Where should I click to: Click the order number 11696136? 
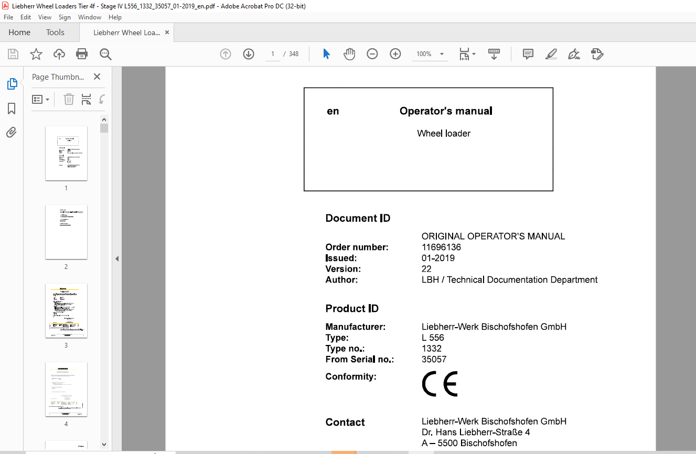coord(441,247)
